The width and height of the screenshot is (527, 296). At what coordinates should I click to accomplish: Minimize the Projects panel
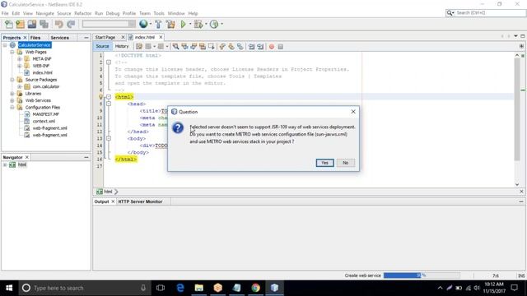click(x=86, y=38)
